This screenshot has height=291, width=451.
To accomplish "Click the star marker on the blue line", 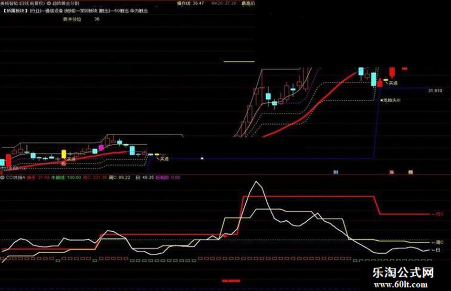I will 202,158.
